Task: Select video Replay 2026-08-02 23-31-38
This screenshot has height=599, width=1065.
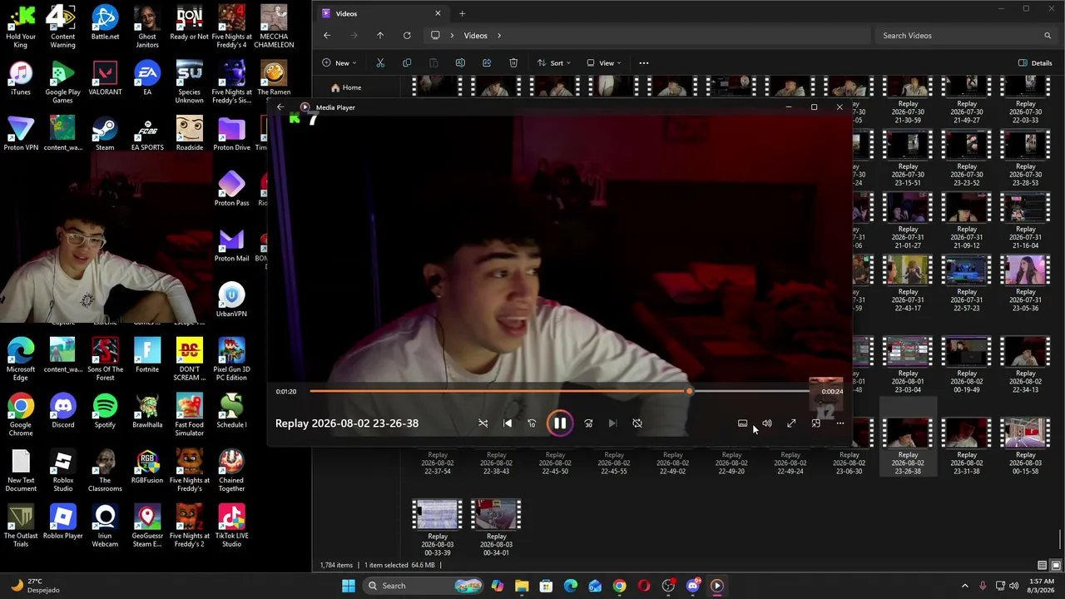Action: [x=967, y=447]
